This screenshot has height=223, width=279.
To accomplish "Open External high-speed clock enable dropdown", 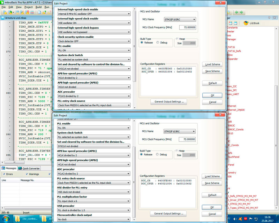I will tap(94, 23).
